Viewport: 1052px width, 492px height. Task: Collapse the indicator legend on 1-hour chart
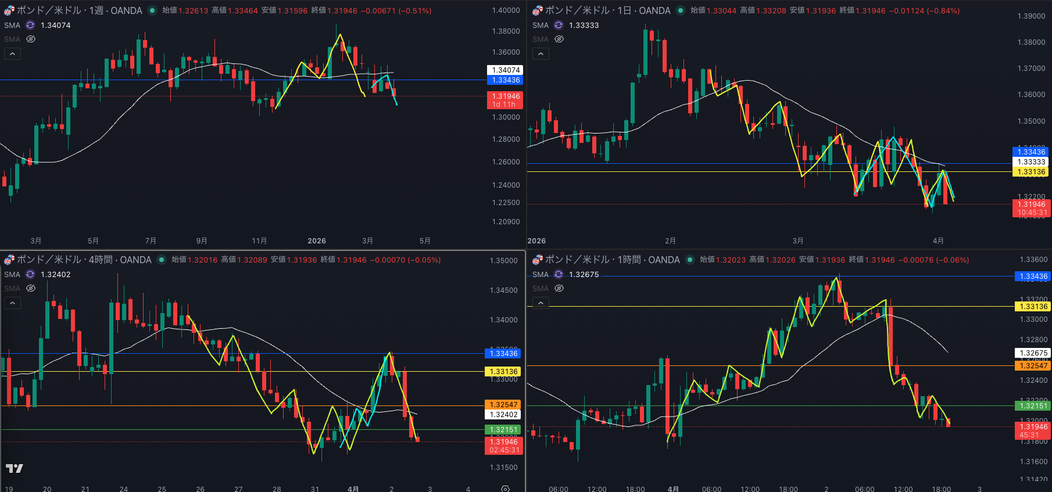(x=541, y=303)
